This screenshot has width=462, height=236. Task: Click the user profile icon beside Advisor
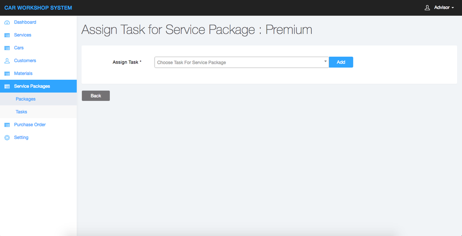pos(427,8)
